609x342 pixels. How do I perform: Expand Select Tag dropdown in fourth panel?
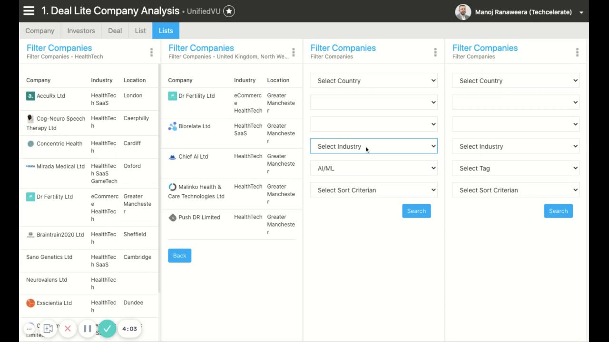tap(515, 168)
